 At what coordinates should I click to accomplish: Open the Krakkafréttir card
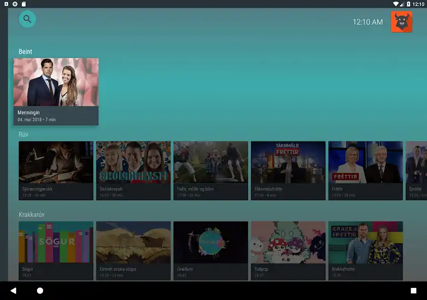point(366,251)
